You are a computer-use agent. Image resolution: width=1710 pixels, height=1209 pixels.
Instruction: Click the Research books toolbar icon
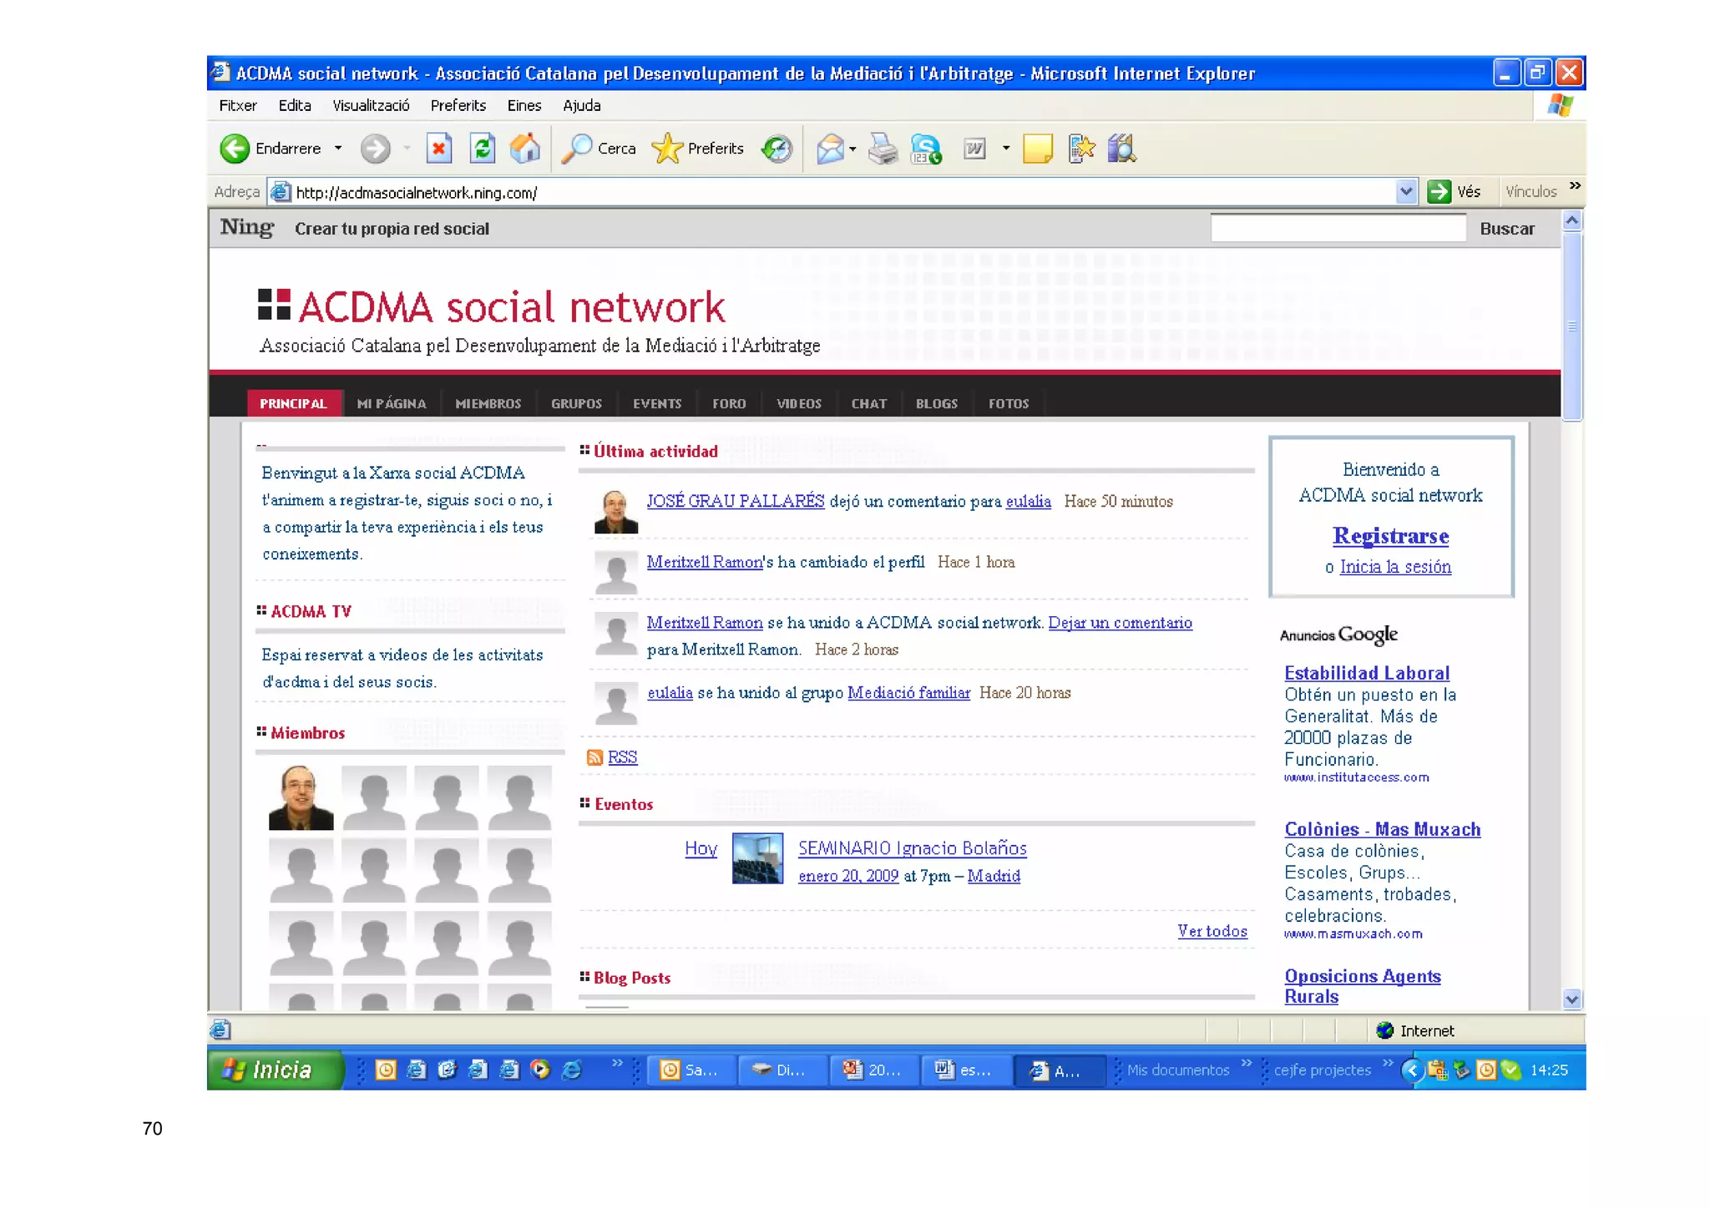click(x=1121, y=149)
